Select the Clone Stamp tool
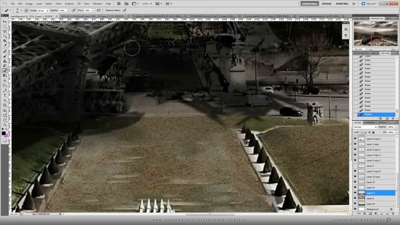Screen dimensions: 400x225 tap(4, 61)
